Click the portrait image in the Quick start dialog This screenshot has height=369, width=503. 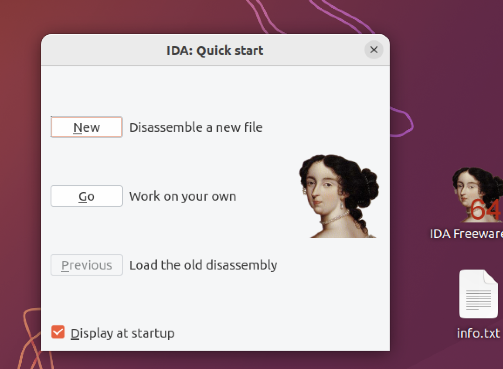(339, 196)
